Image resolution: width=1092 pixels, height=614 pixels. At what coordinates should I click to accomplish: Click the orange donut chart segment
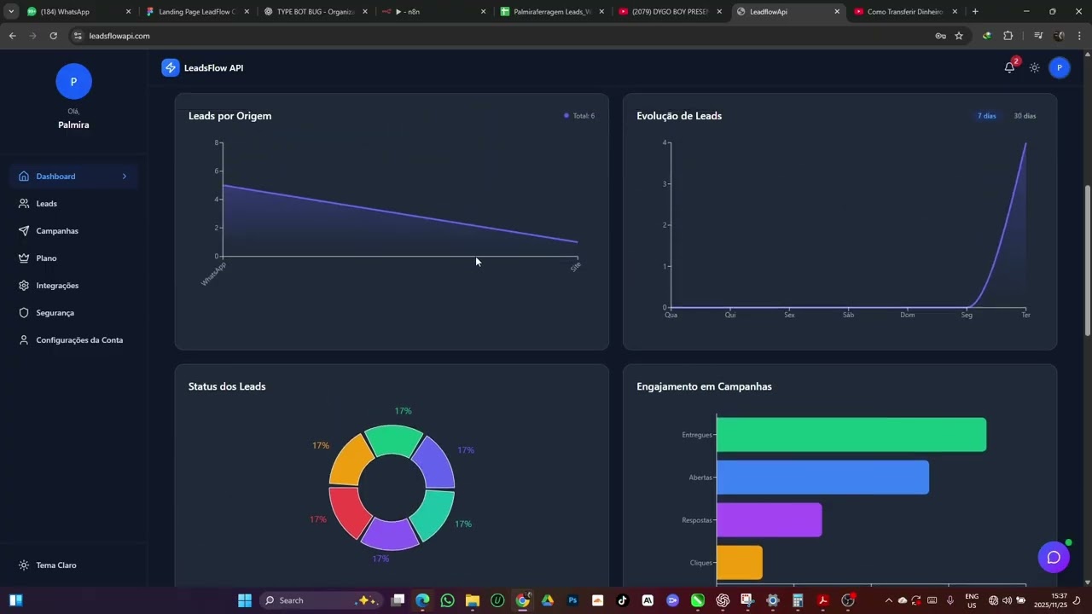(x=350, y=460)
